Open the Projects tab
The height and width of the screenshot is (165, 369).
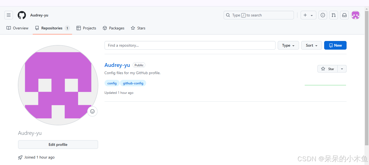coord(86,28)
